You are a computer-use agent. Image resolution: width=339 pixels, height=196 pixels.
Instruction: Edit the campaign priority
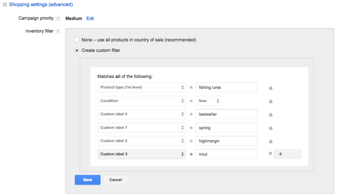click(x=90, y=18)
